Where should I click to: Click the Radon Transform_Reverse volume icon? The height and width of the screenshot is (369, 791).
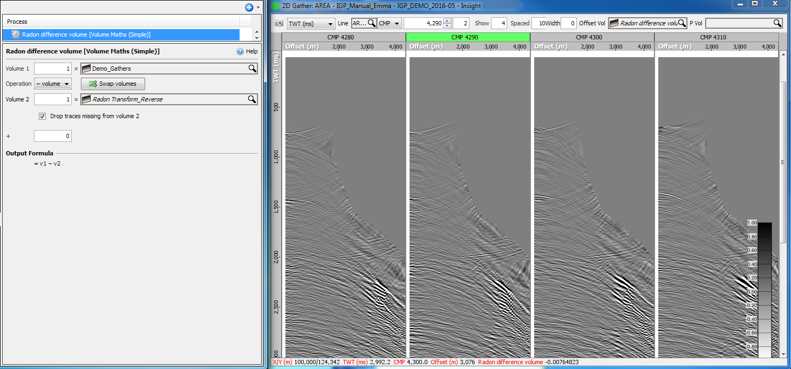[x=86, y=99]
